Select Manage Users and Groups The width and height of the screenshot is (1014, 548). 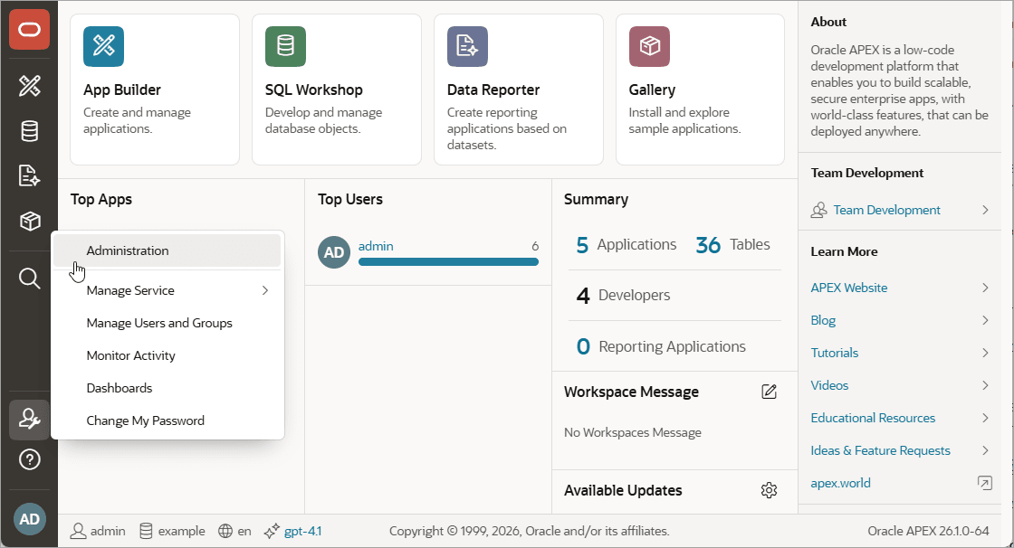167,323
